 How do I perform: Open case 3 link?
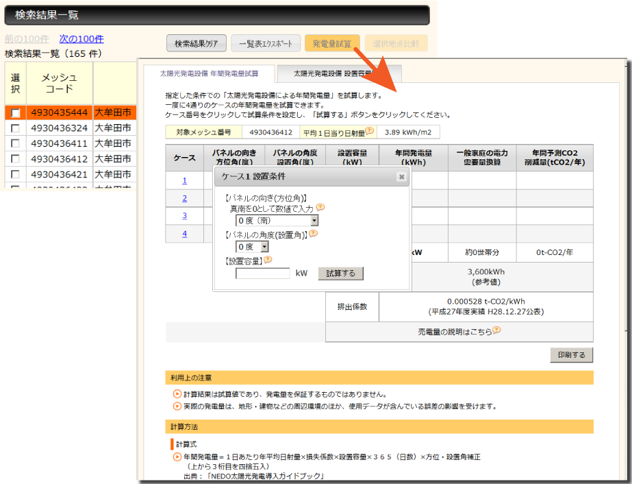[x=185, y=215]
